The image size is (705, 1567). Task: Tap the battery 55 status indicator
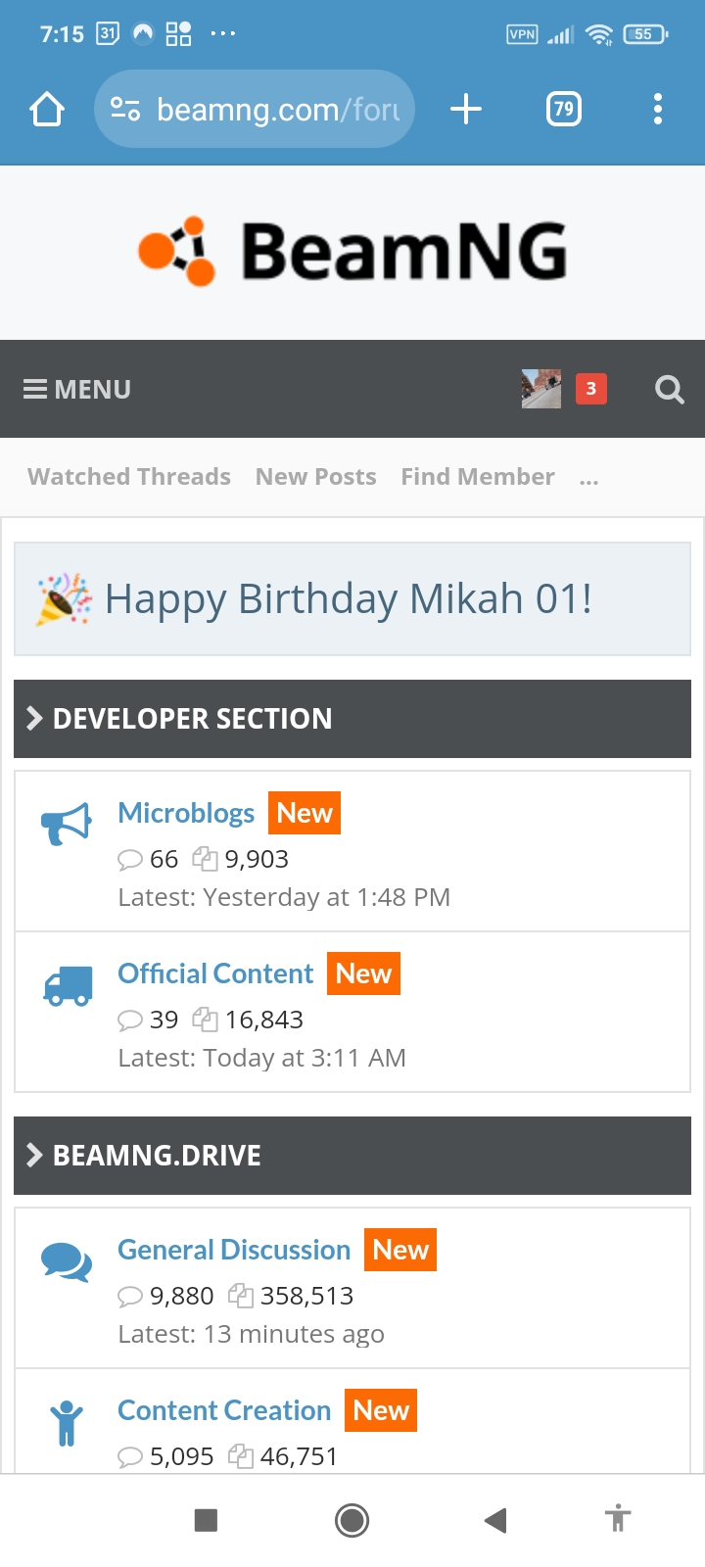tap(645, 34)
